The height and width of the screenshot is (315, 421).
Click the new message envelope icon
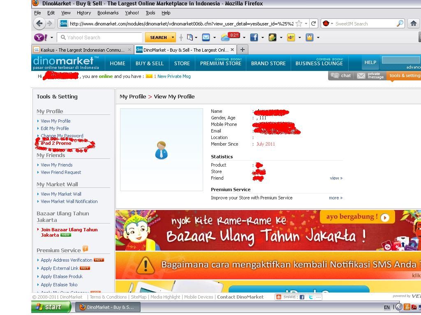point(149,76)
